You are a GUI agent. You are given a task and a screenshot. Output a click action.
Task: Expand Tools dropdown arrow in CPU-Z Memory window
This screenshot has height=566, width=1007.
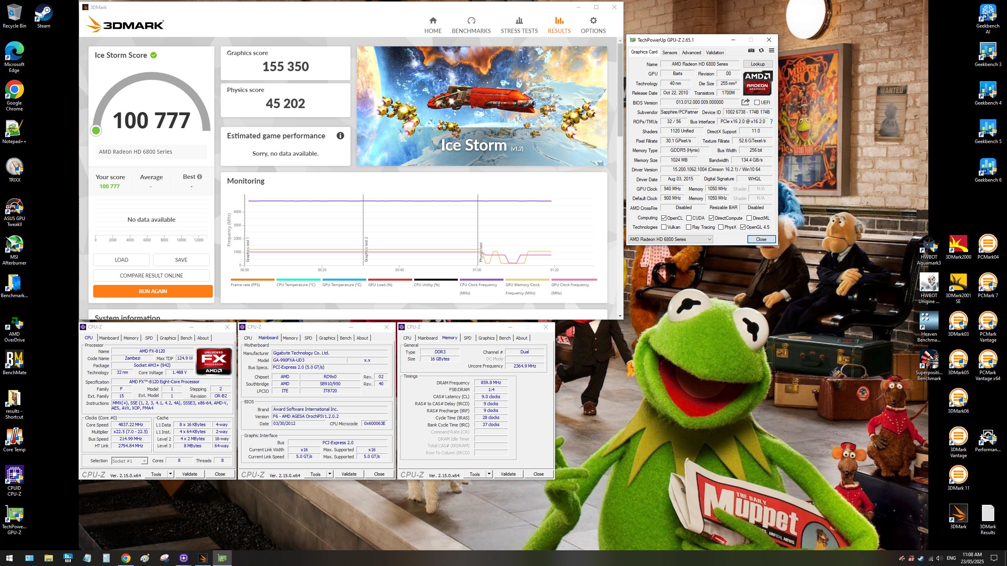tap(489, 474)
